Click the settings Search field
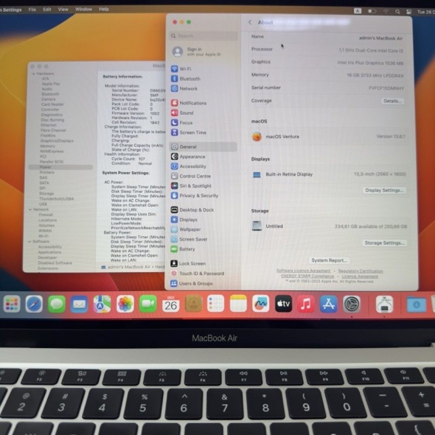Screen dimensions: 435x435 pos(203,36)
